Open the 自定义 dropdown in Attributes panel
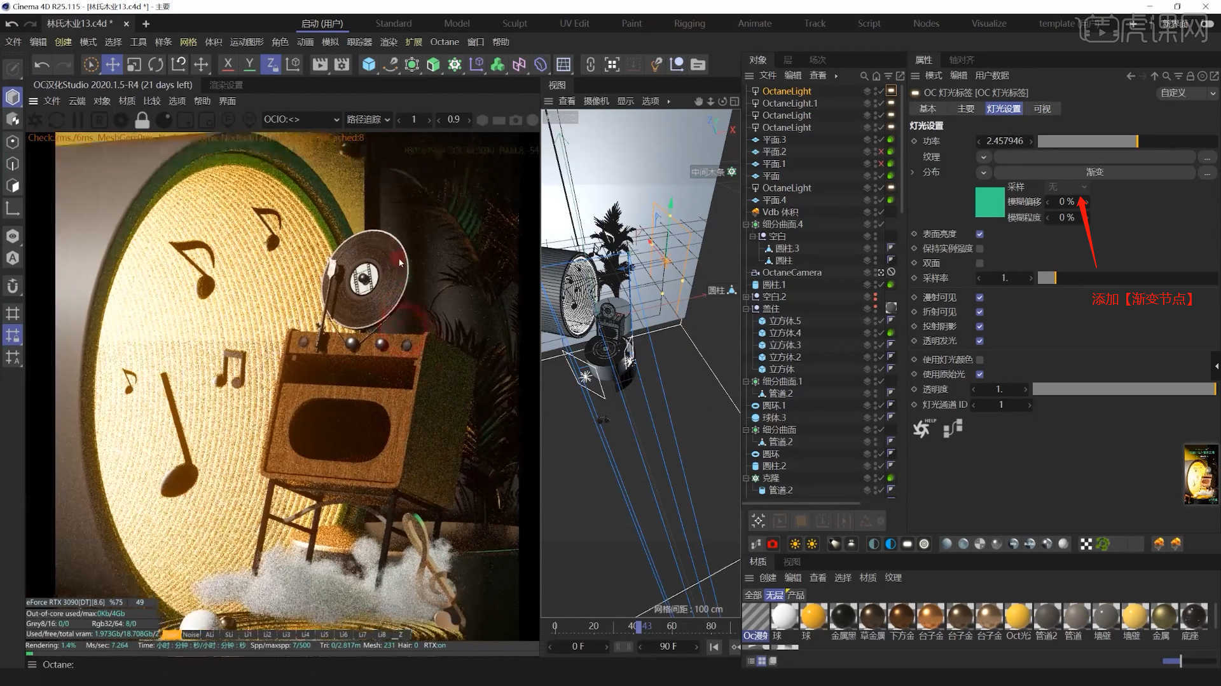This screenshot has width=1221, height=686. click(x=1187, y=93)
